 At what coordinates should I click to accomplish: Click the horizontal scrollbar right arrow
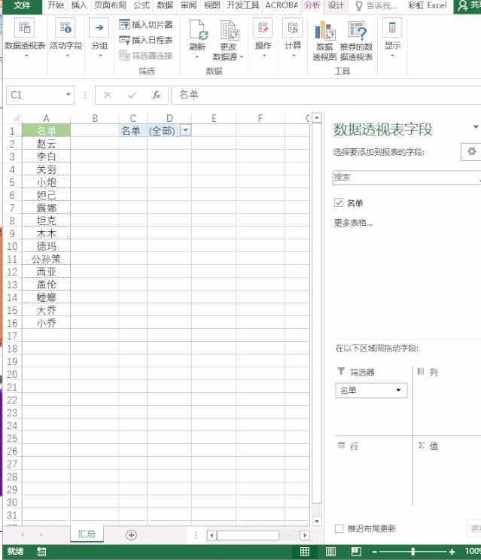305,535
